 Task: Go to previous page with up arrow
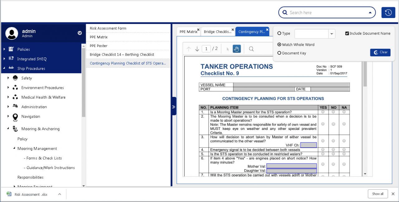189,49
